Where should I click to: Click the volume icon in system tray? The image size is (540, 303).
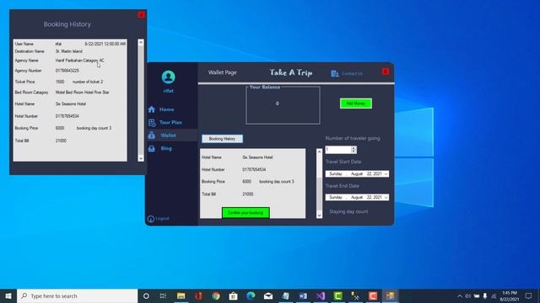pyautogui.click(x=467, y=295)
